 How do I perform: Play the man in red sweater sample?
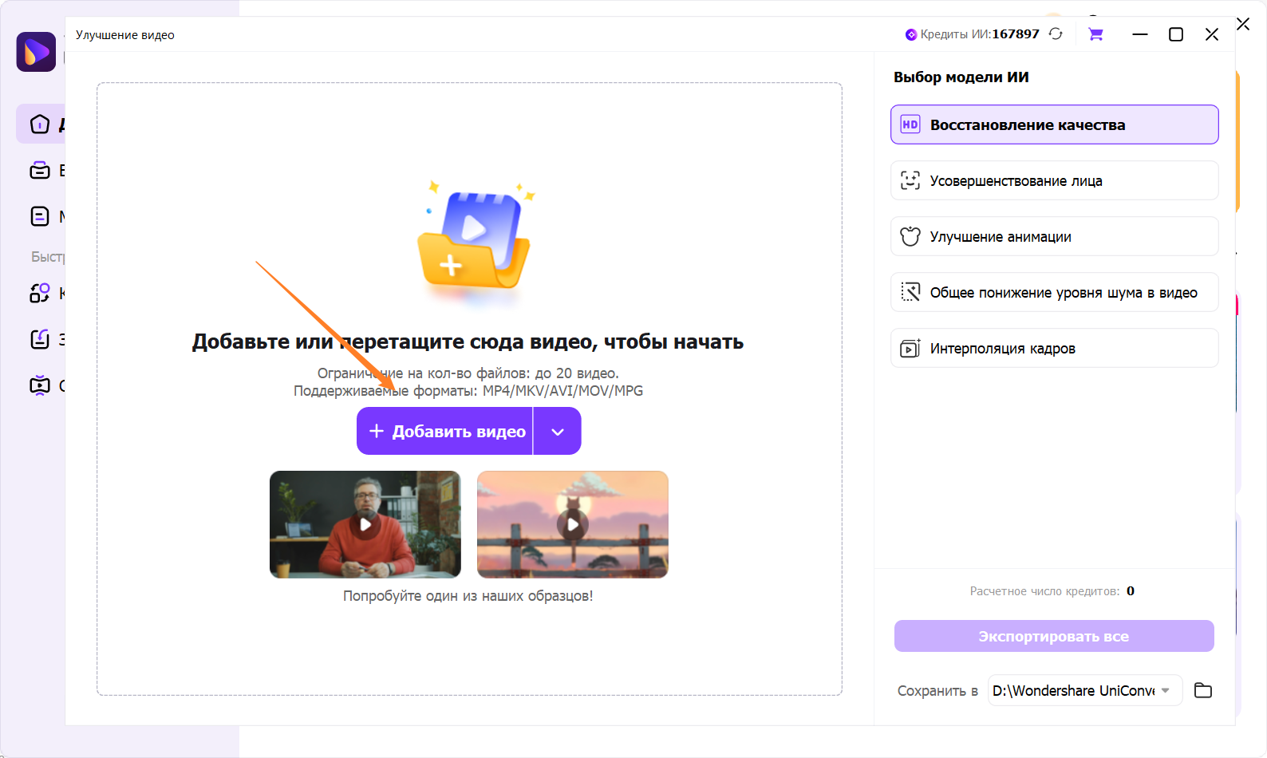point(365,524)
